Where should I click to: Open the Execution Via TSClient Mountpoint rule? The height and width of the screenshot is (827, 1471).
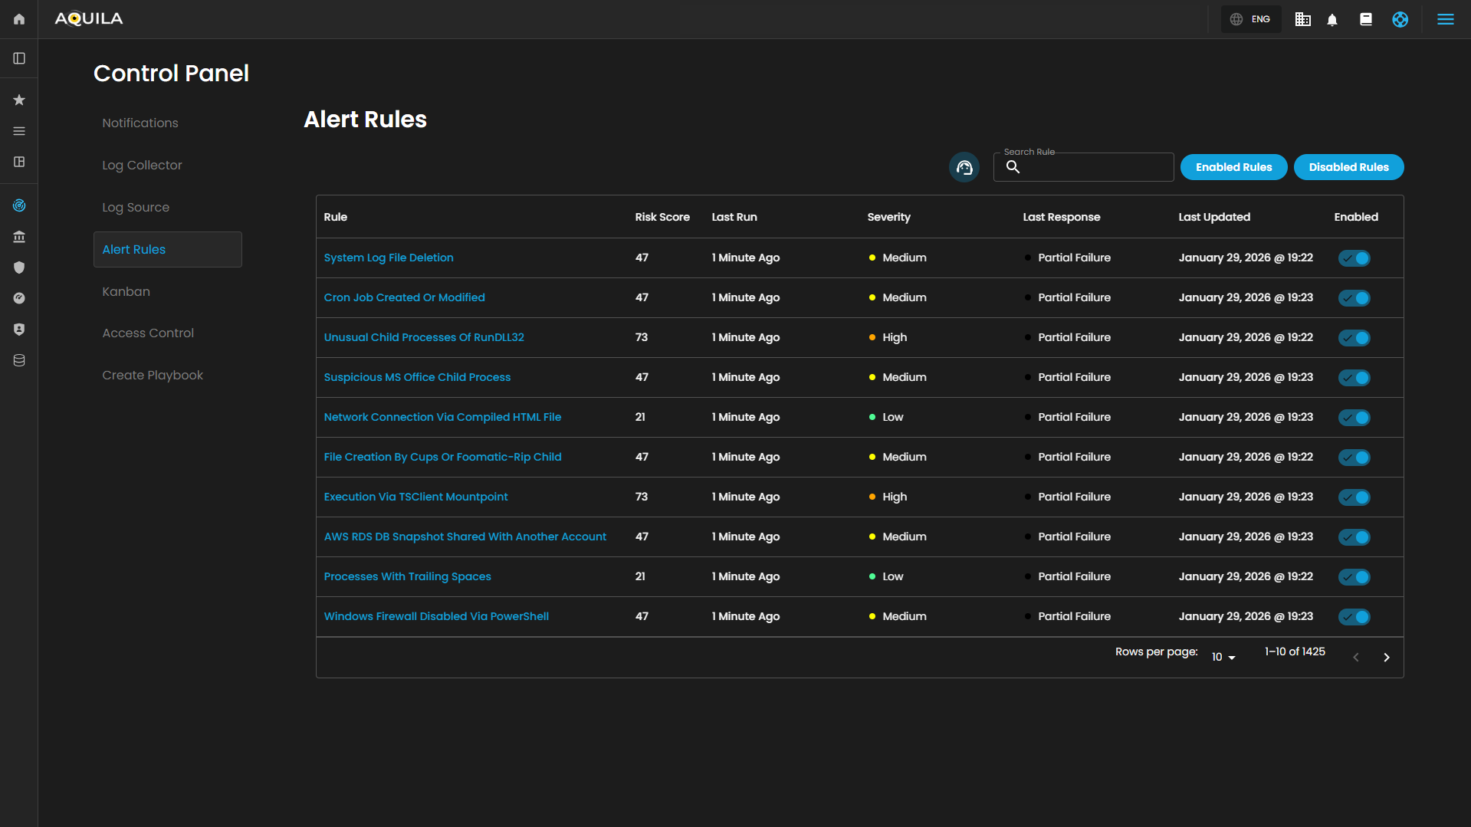(x=415, y=497)
